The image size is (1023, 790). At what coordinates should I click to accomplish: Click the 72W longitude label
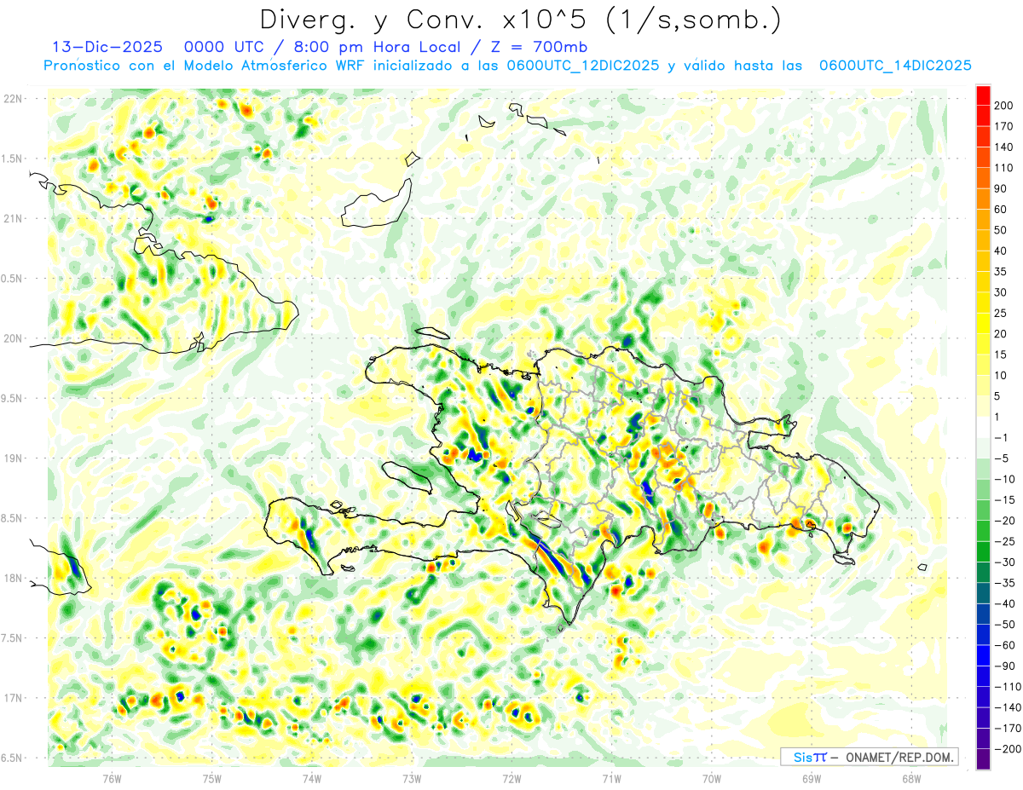[x=511, y=778]
